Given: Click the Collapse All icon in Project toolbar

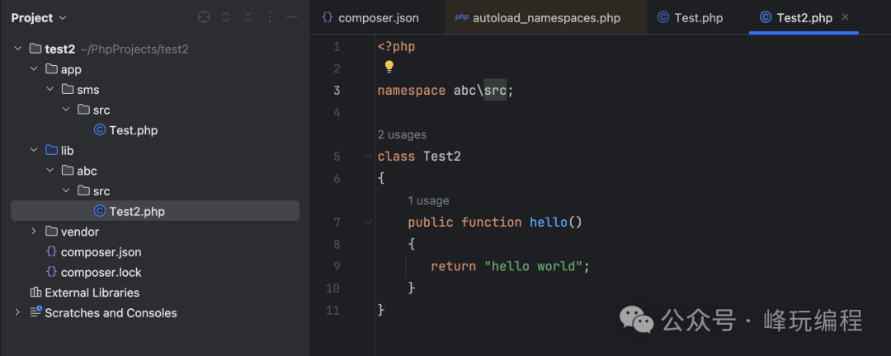Looking at the screenshot, I should tap(247, 17).
